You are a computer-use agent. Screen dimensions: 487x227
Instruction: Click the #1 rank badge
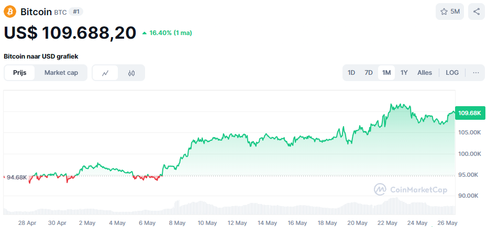point(76,12)
